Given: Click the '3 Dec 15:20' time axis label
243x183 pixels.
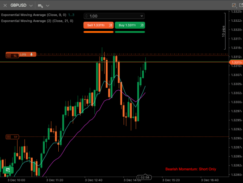Looking at the screenshot, I should (171, 180).
